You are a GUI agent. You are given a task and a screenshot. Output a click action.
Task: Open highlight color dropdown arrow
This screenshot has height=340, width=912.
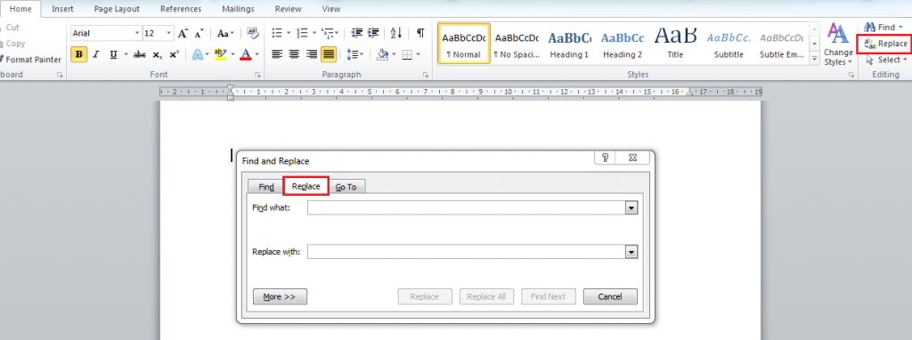pyautogui.click(x=232, y=54)
